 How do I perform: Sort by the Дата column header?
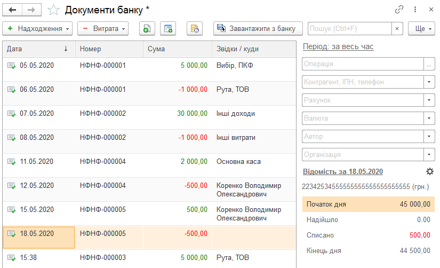click(x=39, y=49)
